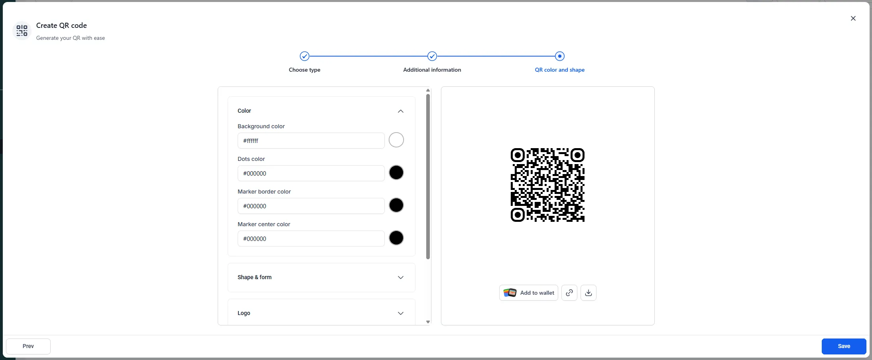Click the Background color hex input field

click(311, 141)
